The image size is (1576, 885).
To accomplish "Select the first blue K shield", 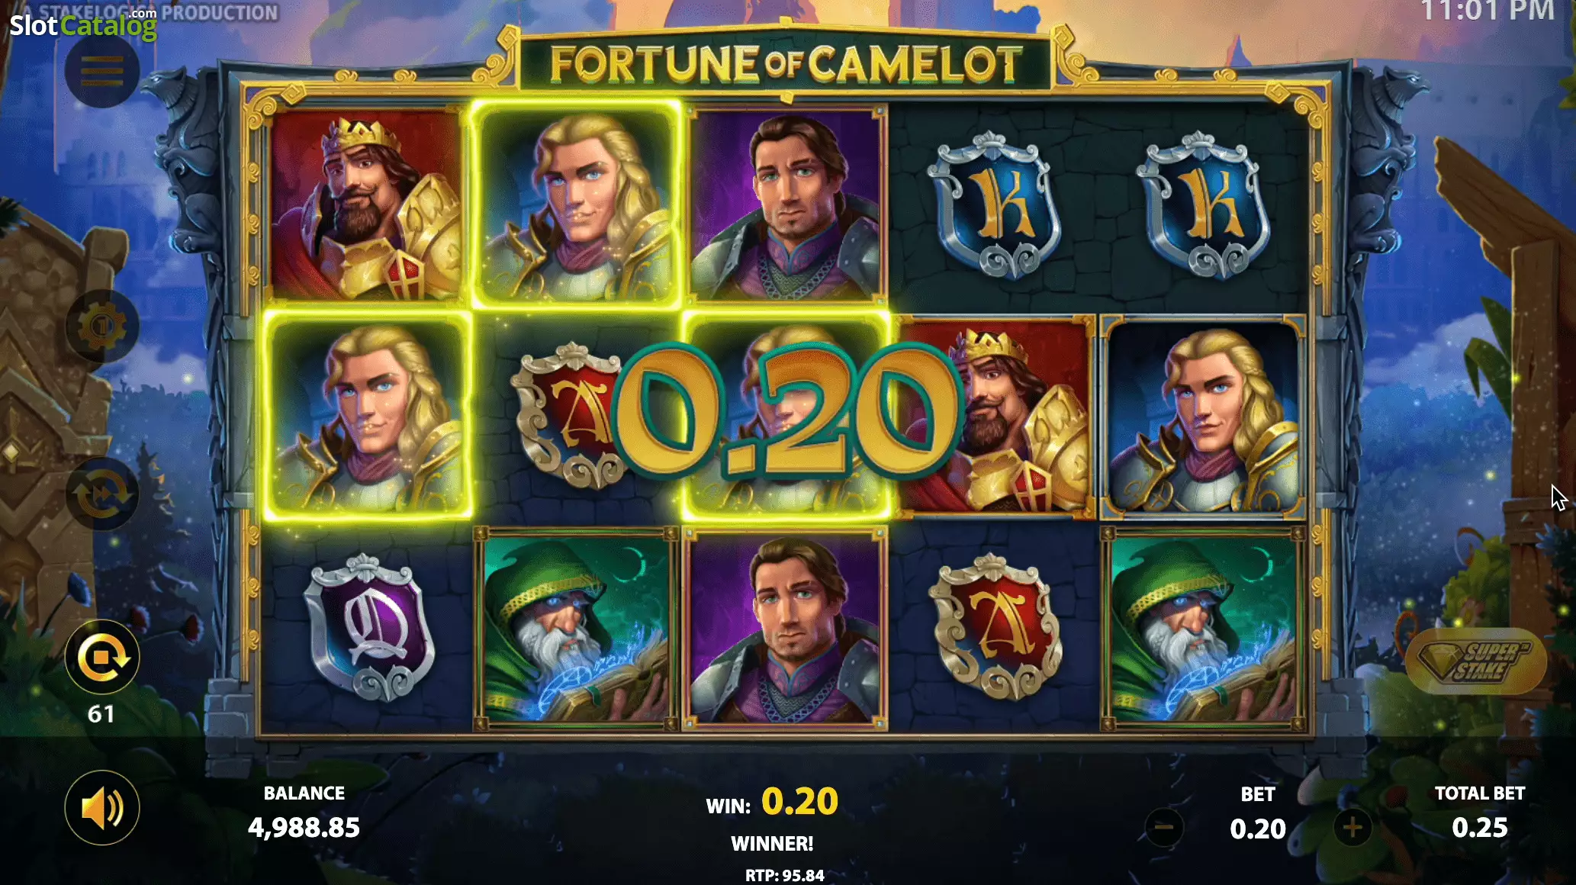I will pyautogui.click(x=993, y=204).
